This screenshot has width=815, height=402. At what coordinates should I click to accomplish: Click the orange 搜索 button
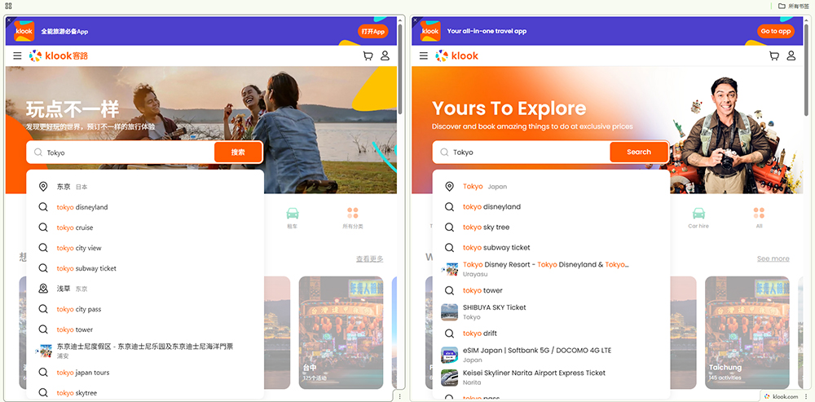click(x=238, y=152)
